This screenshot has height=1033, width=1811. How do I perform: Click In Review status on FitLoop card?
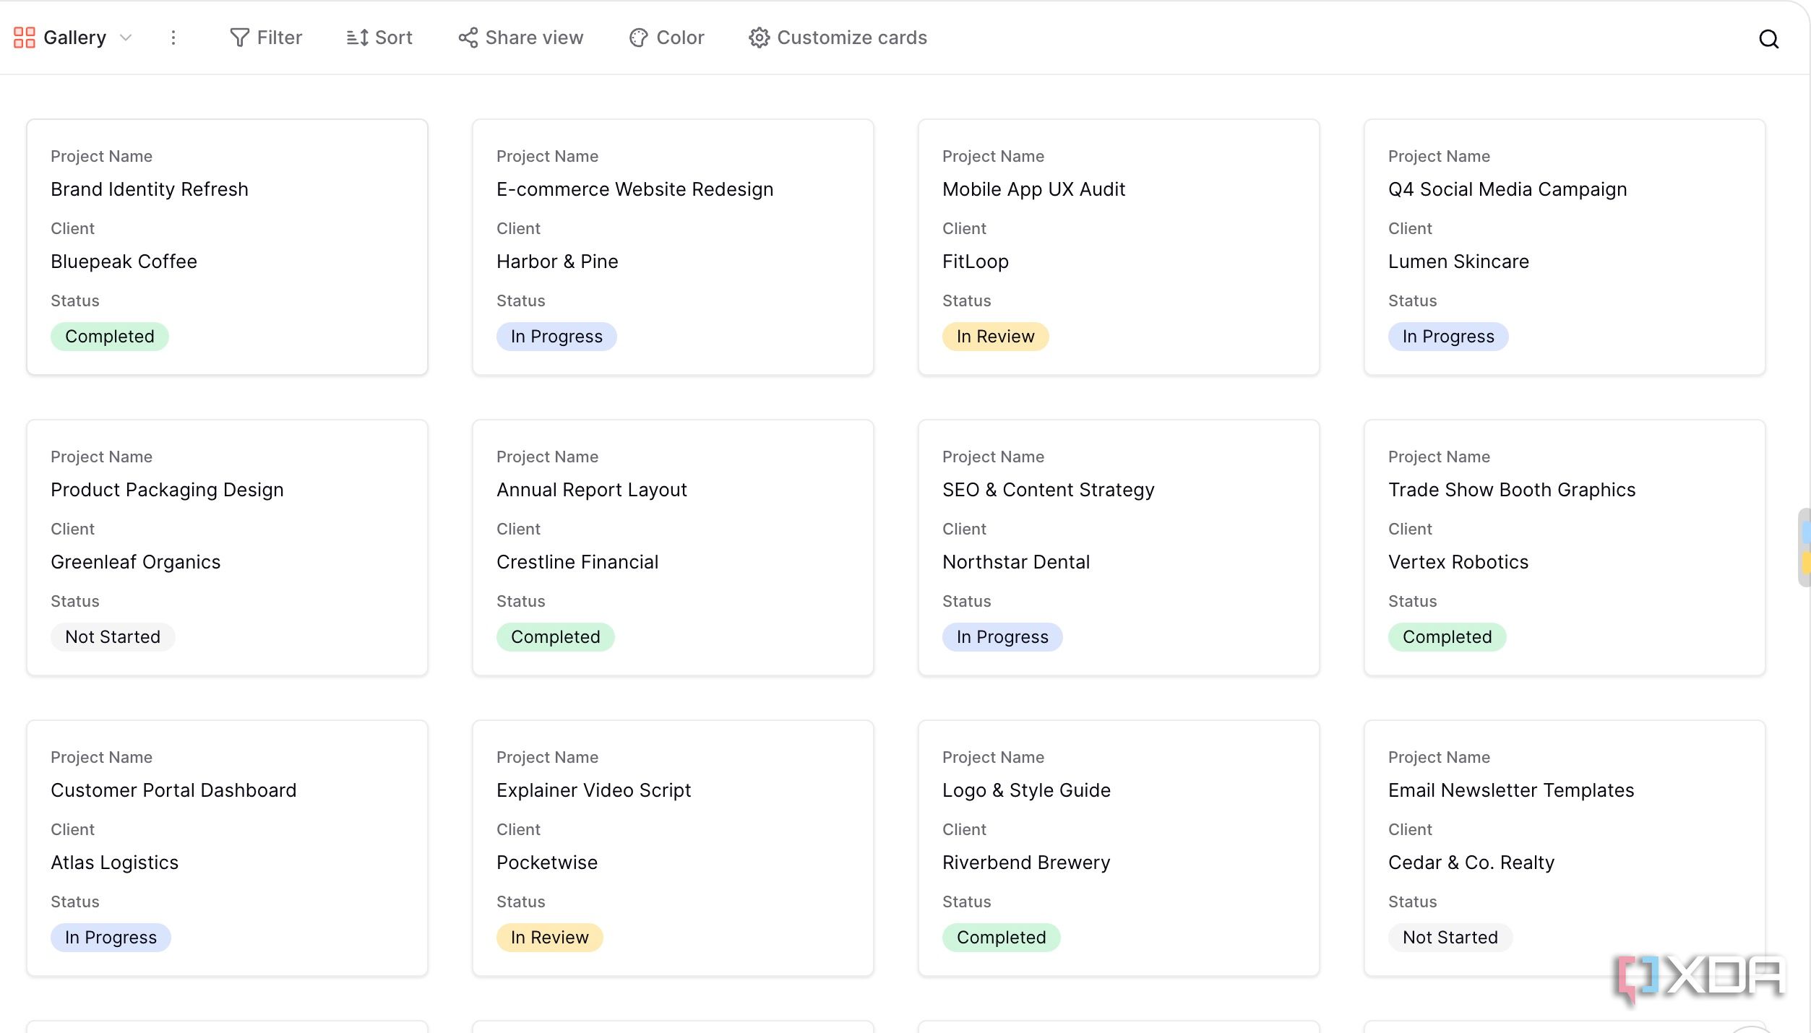(996, 337)
